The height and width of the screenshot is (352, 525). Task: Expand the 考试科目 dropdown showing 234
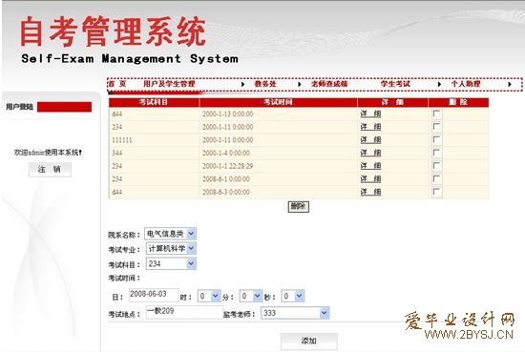(191, 263)
